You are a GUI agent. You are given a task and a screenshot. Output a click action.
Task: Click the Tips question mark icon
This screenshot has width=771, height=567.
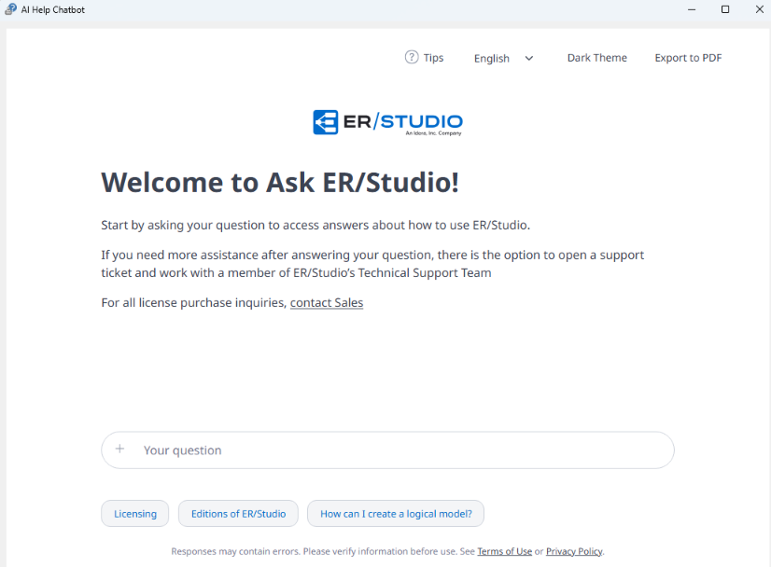[x=412, y=58]
